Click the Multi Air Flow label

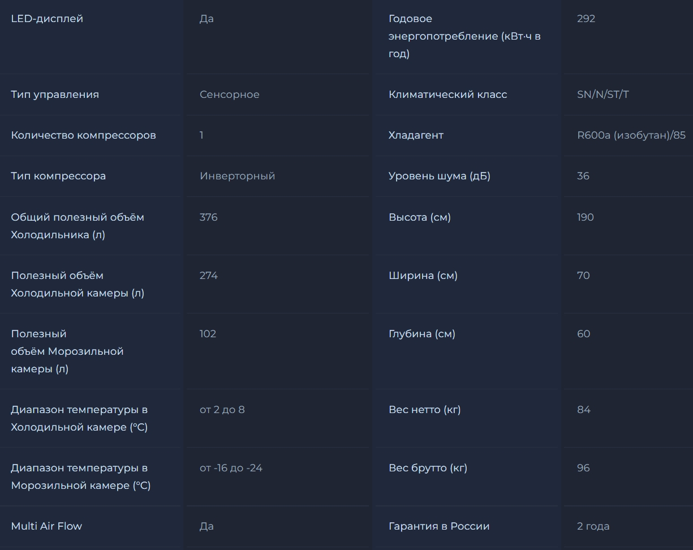[46, 526]
